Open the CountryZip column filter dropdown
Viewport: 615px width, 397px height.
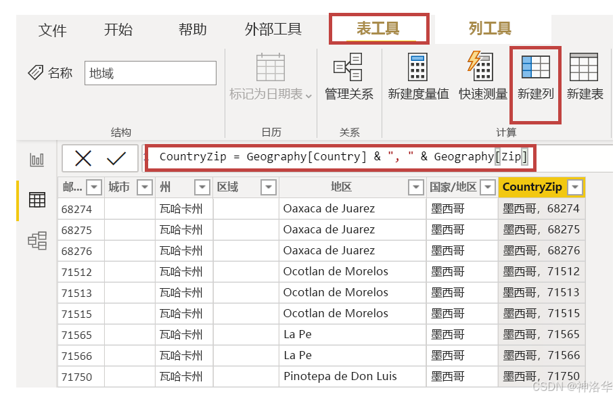coord(575,187)
